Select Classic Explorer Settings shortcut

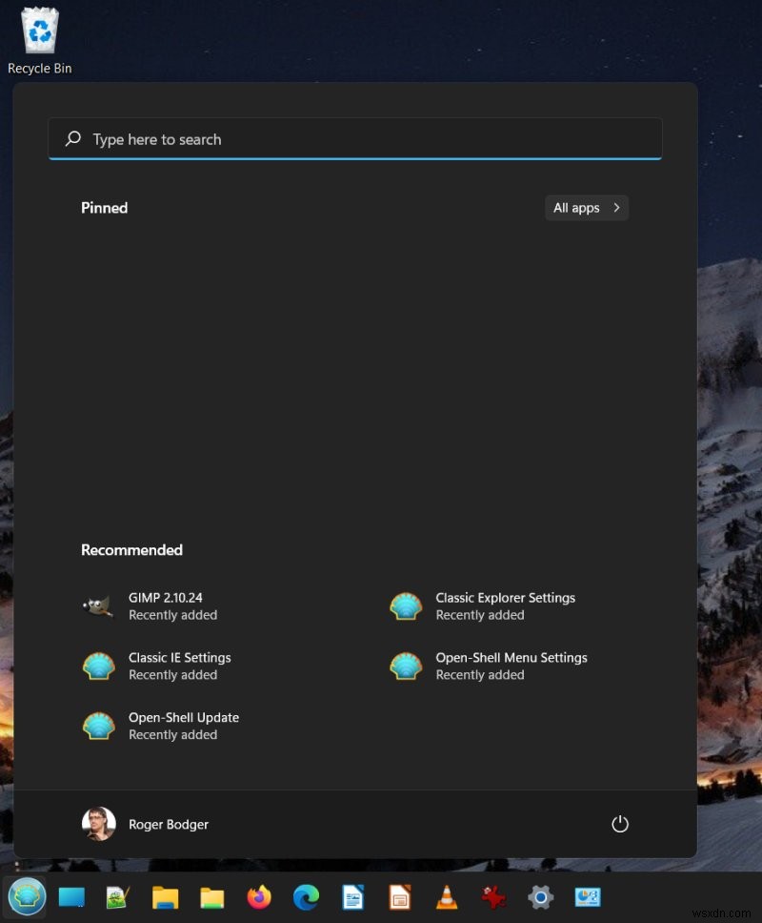(505, 605)
